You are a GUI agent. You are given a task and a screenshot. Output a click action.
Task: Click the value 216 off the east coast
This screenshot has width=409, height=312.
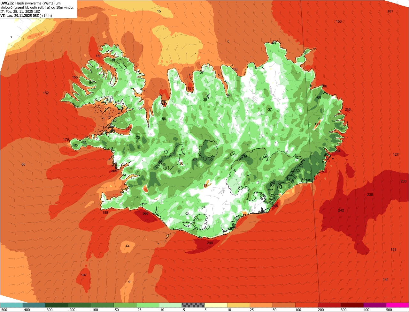(348, 109)
